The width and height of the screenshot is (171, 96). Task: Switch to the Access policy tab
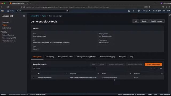click(x=50, y=57)
